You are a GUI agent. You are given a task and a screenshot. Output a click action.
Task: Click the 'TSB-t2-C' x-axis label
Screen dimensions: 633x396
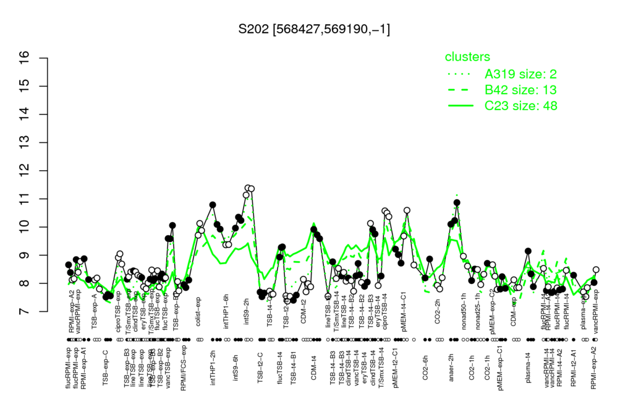pos(261,367)
